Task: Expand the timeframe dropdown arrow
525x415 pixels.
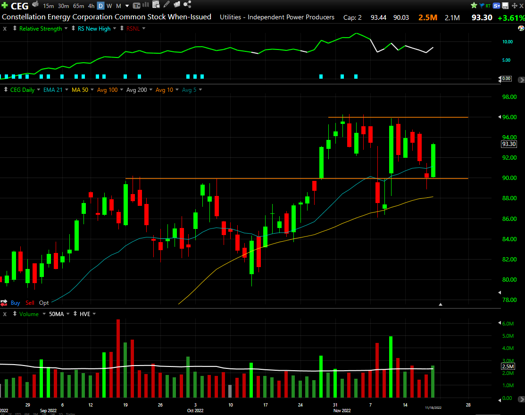Action: click(x=127, y=6)
